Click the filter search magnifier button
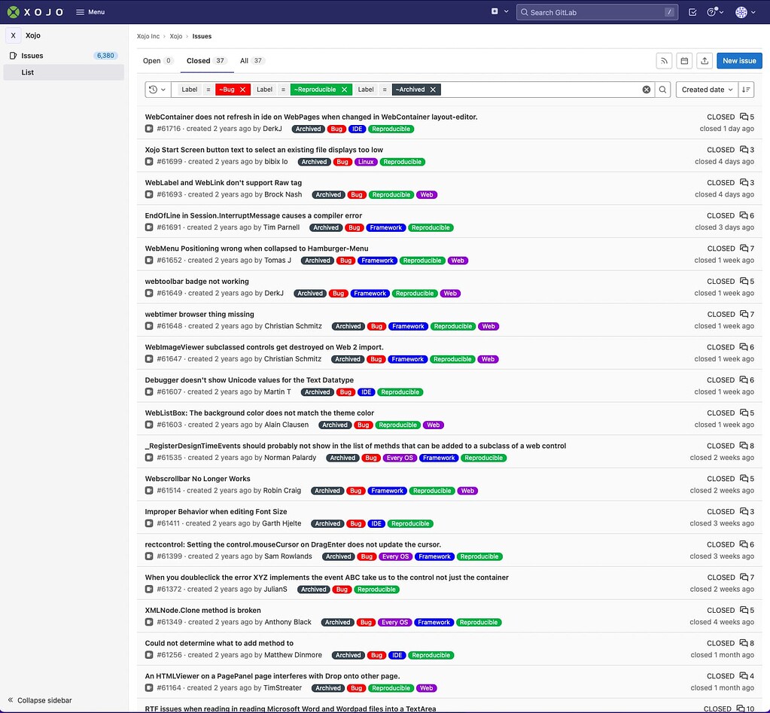 click(x=662, y=90)
